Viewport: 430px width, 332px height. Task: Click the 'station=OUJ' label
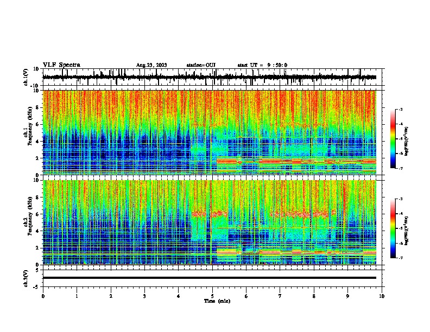click(x=201, y=65)
